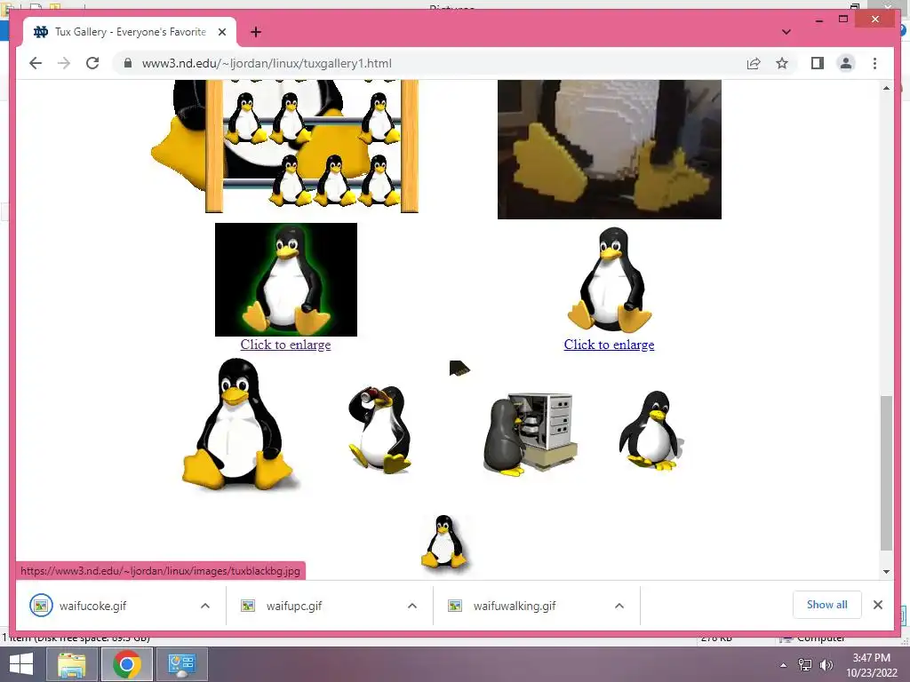Screen dimensions: 910x682
Task: Open volume control tray icon
Action: coord(826,664)
